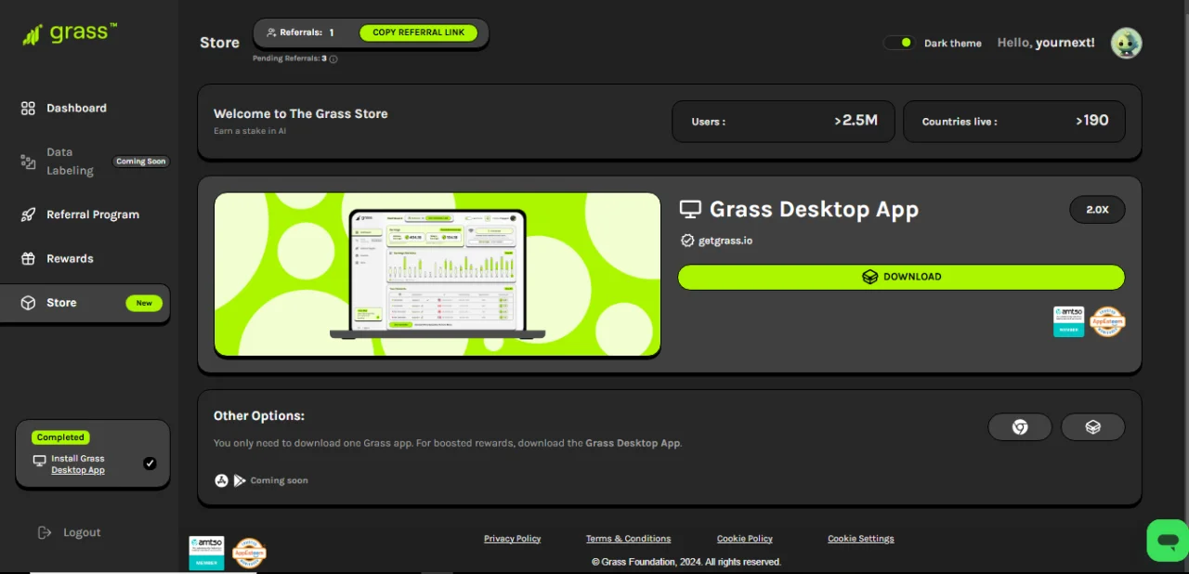The image size is (1189, 574).
Task: Click the 'Hello, yournext!' greeting
Action: pos(1046,43)
